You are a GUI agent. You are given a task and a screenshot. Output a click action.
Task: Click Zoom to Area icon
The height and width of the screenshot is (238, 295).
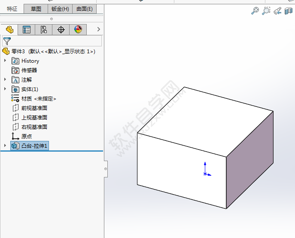[x=266, y=11]
